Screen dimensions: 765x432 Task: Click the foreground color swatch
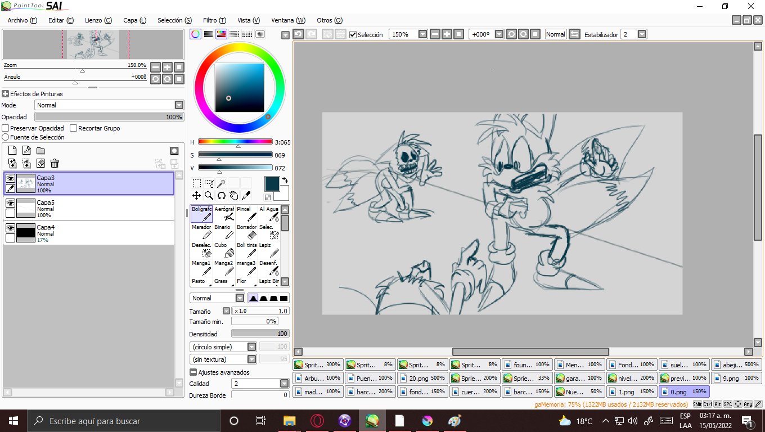click(272, 184)
